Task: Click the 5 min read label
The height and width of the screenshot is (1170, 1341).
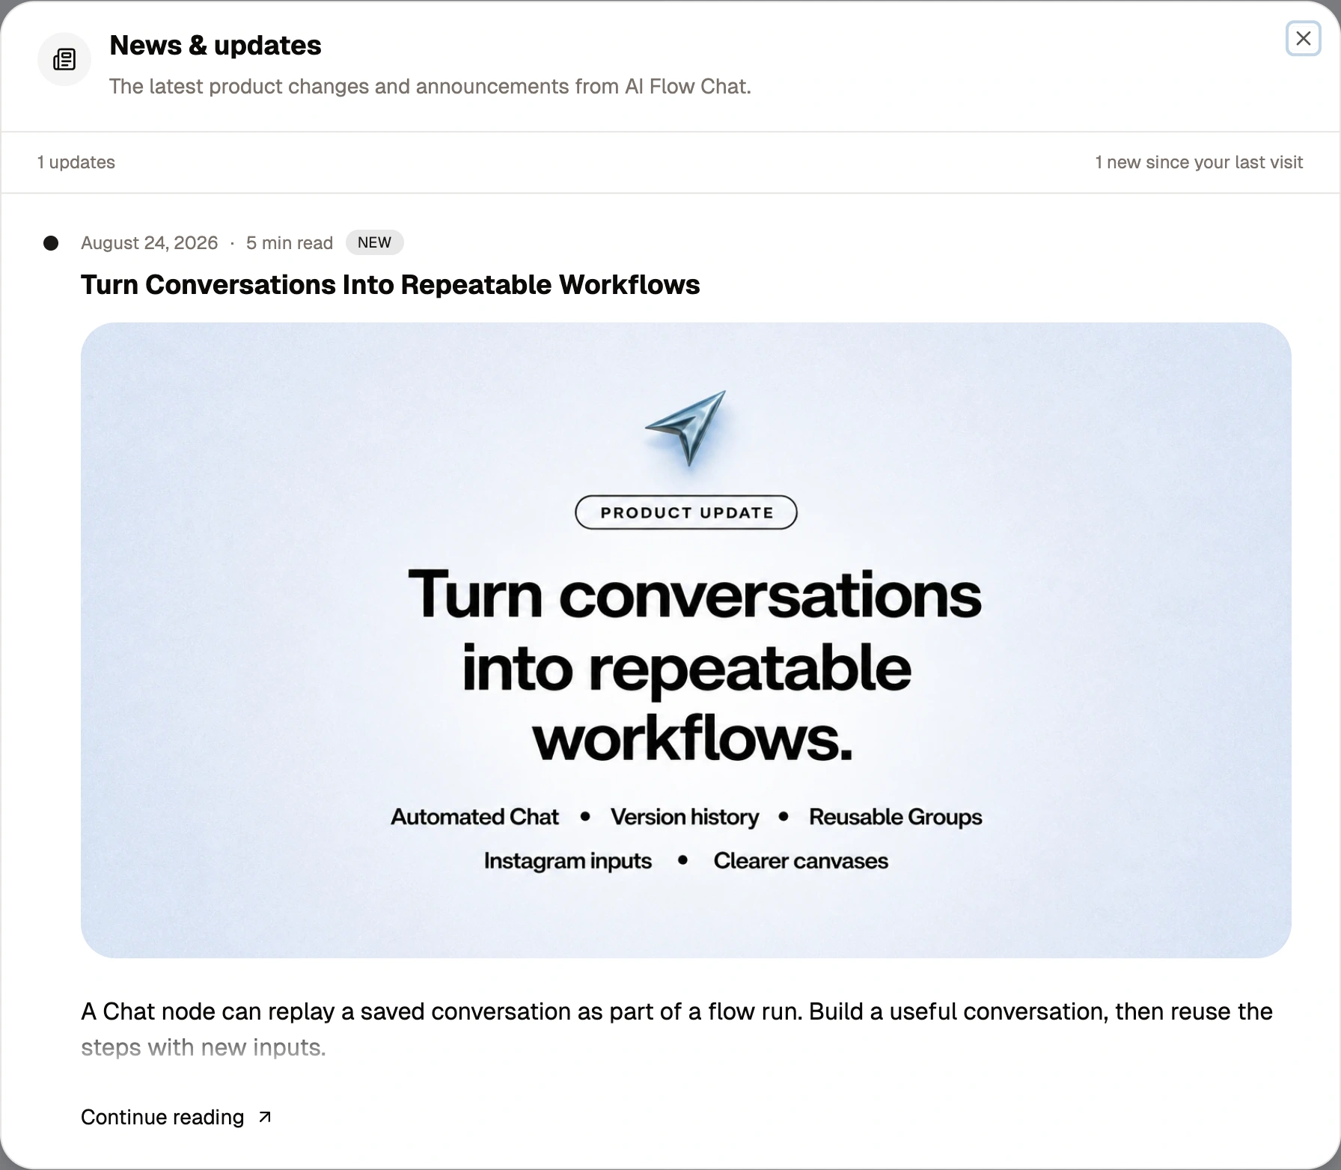Action: [290, 243]
